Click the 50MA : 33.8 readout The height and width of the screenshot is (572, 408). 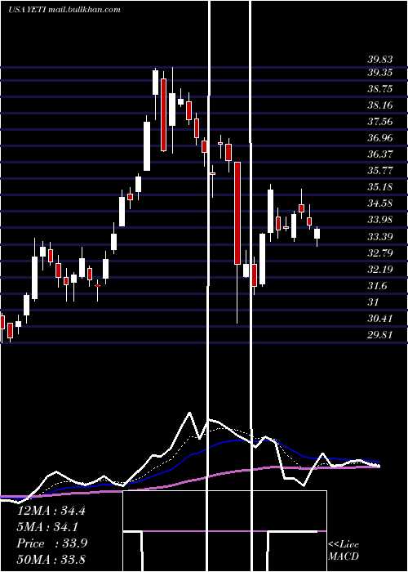(51, 560)
